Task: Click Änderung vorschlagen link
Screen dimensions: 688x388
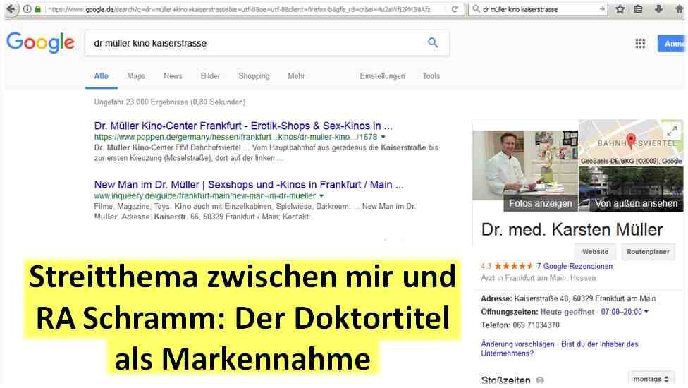Action: point(517,344)
